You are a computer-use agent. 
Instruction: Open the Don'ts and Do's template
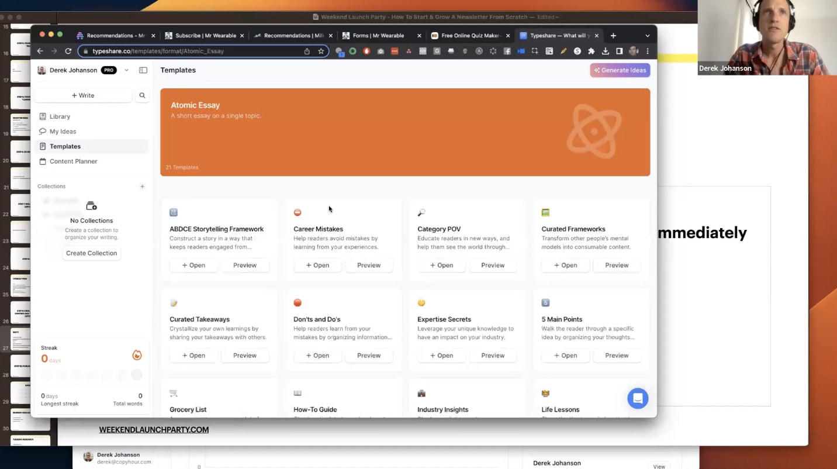pyautogui.click(x=317, y=356)
